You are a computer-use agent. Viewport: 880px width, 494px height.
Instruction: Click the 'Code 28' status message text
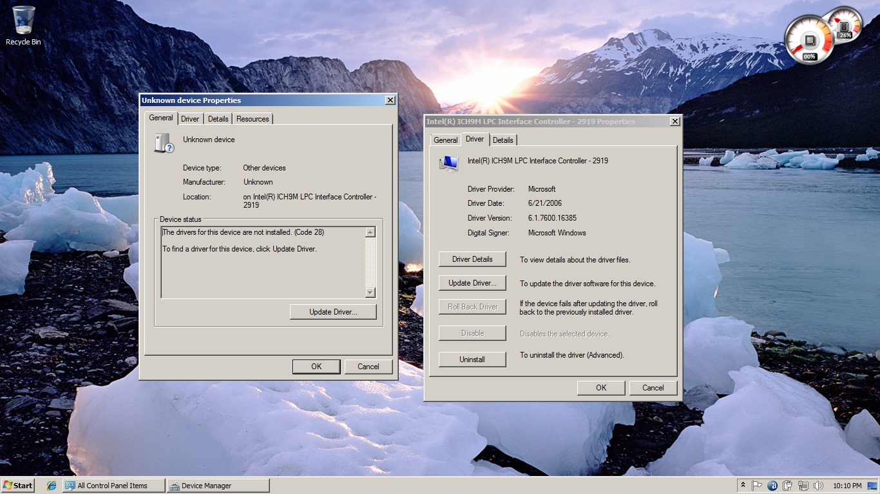click(243, 232)
